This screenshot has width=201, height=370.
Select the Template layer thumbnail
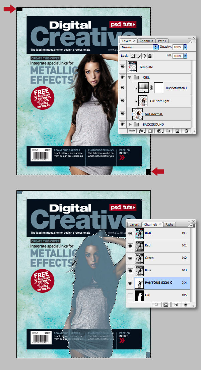(x=132, y=67)
